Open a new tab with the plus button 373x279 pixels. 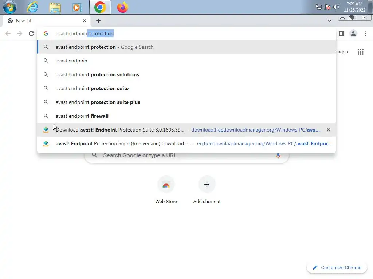[x=98, y=21]
